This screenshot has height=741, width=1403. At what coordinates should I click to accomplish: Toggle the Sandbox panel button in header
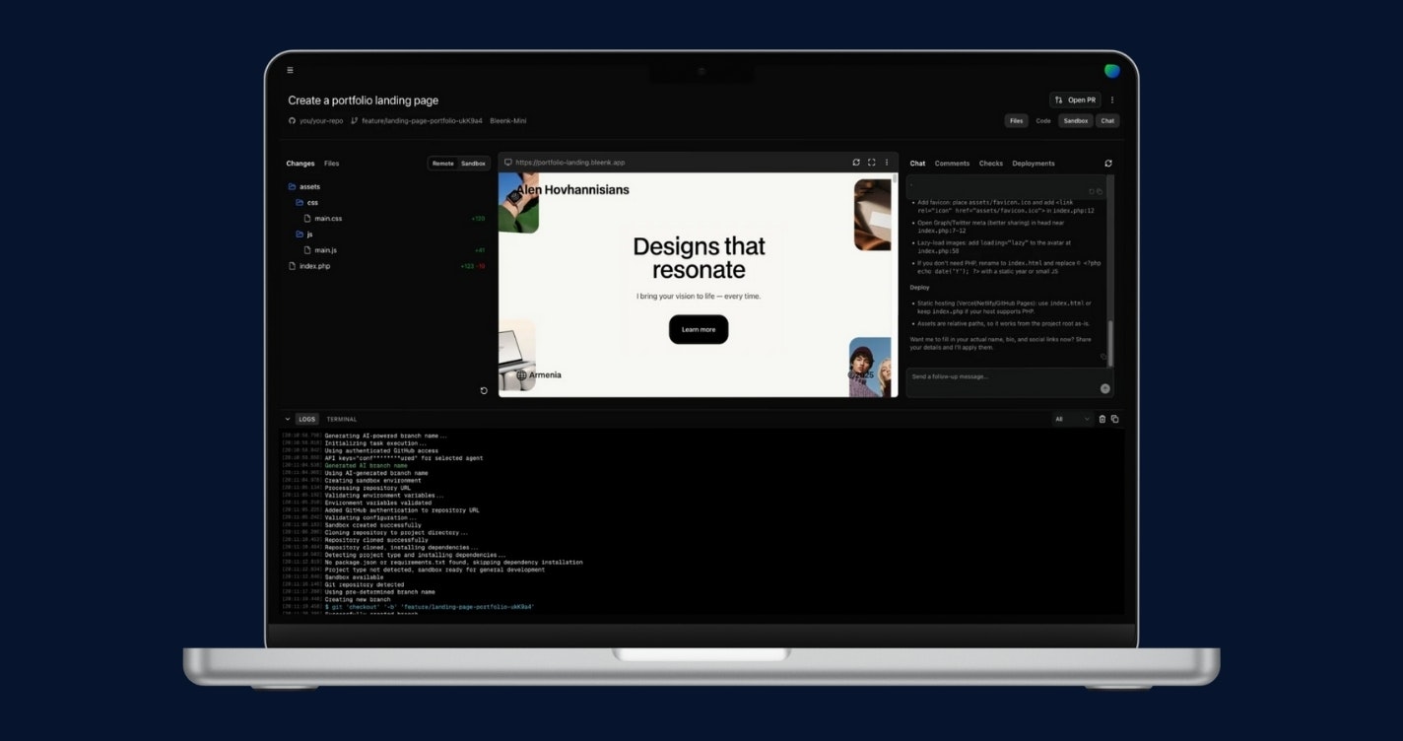(x=1075, y=121)
